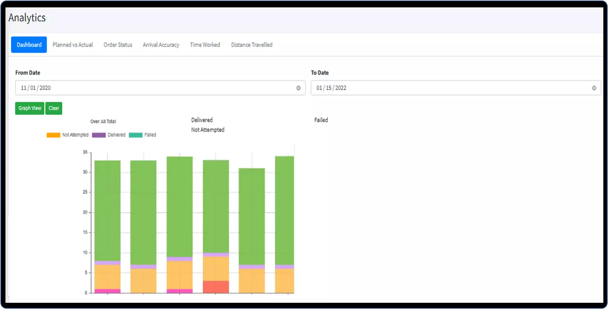This screenshot has width=608, height=309.
Task: Click the To Date label
Action: point(320,73)
